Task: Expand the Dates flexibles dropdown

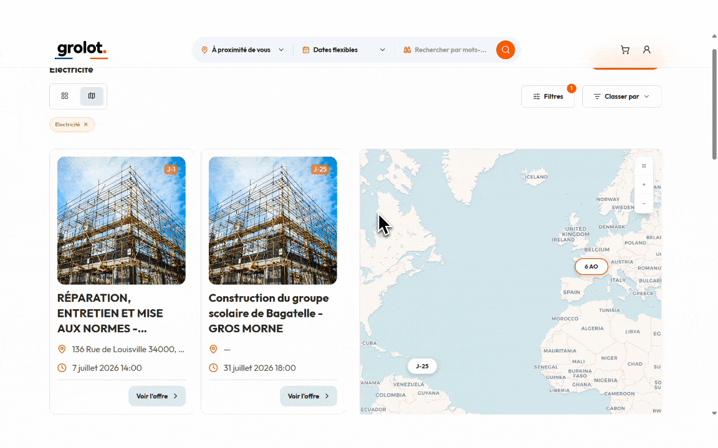Action: [x=343, y=50]
